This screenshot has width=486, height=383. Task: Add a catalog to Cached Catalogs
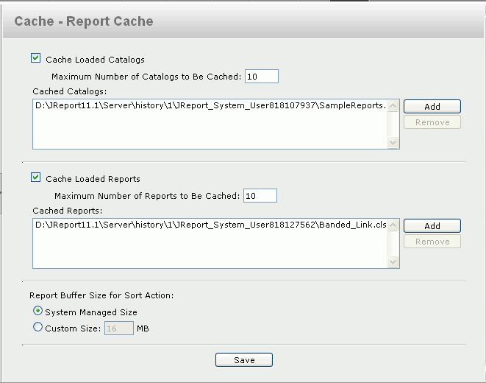(x=432, y=107)
